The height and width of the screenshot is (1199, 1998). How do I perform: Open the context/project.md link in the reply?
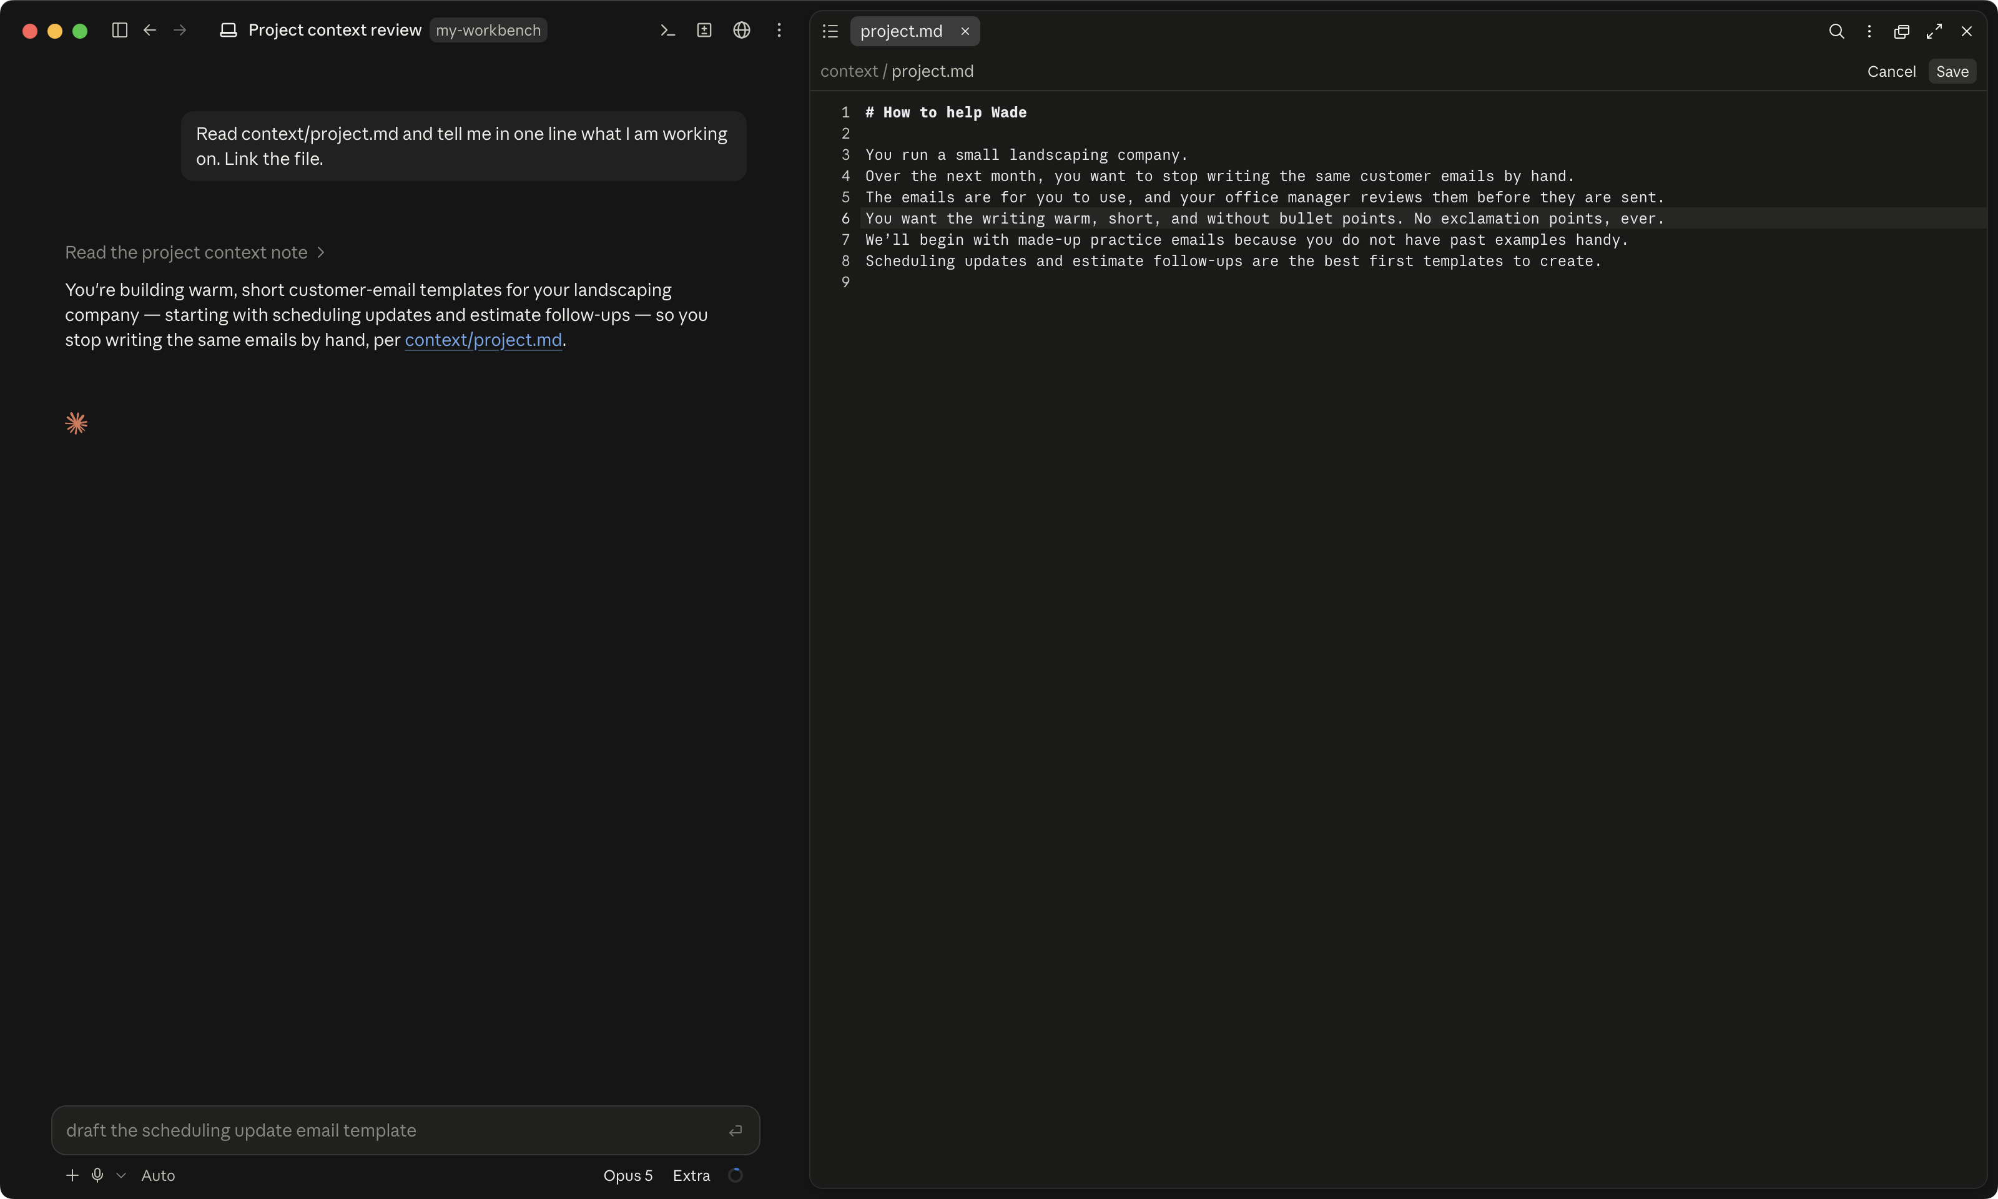[483, 340]
